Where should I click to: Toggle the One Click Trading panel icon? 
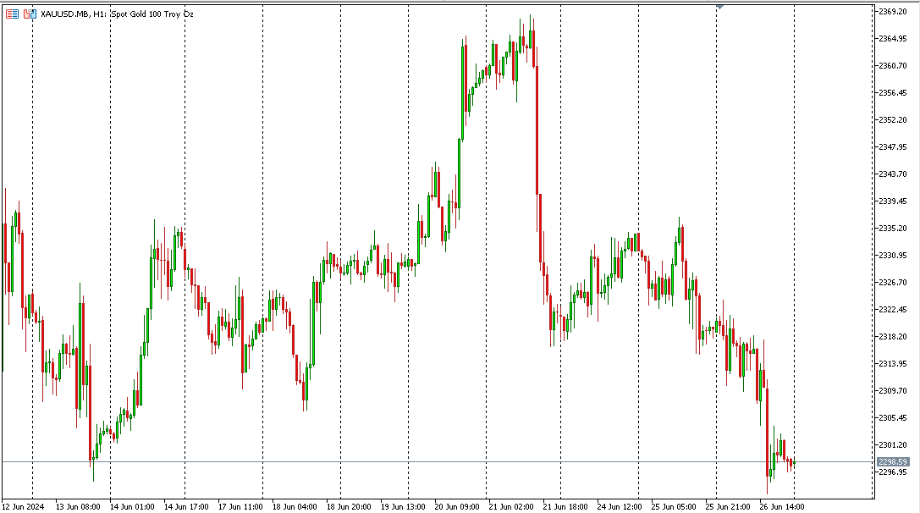(30, 14)
